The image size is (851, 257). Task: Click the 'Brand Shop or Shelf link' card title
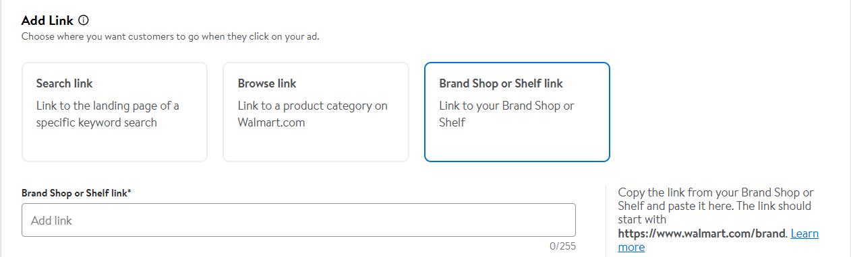(x=501, y=83)
